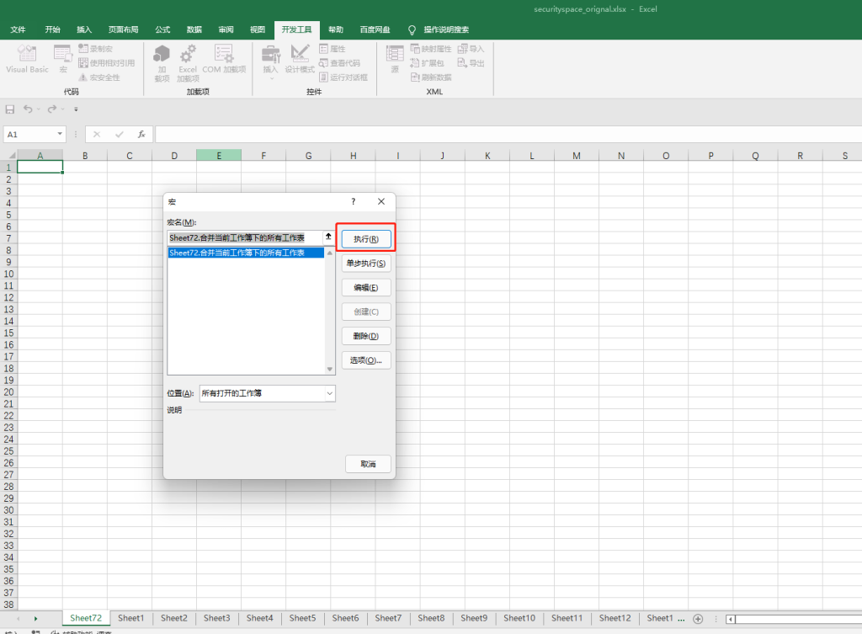Switch to Sheet10 tab
The height and width of the screenshot is (634, 862).
point(519,618)
